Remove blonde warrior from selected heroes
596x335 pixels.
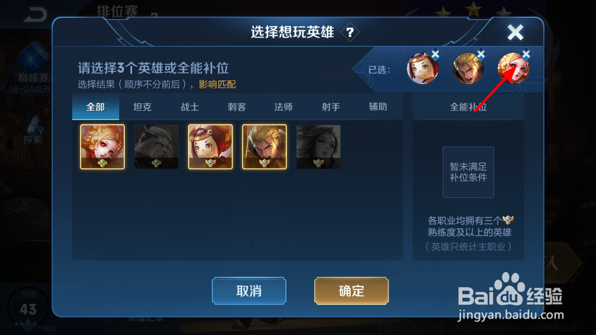(x=481, y=54)
